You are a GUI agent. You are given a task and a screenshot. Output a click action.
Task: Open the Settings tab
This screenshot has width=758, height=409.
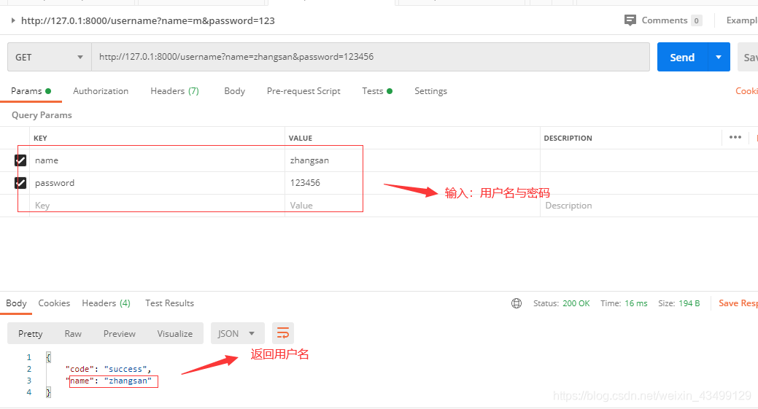point(430,91)
